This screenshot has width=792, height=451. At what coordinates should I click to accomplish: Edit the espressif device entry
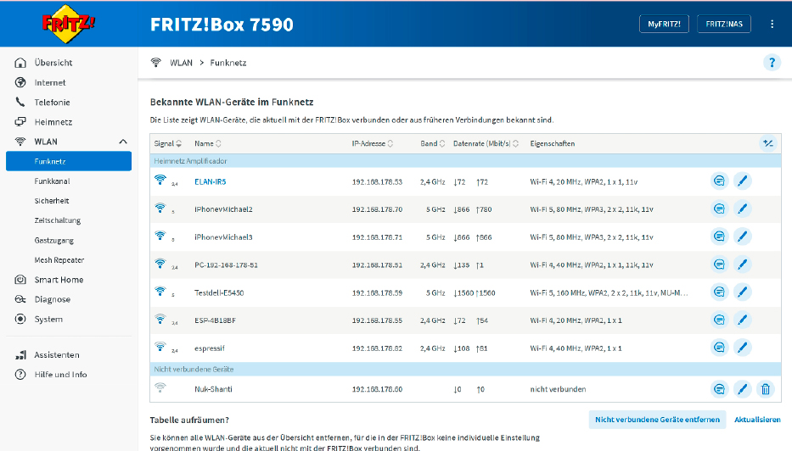pos(742,348)
